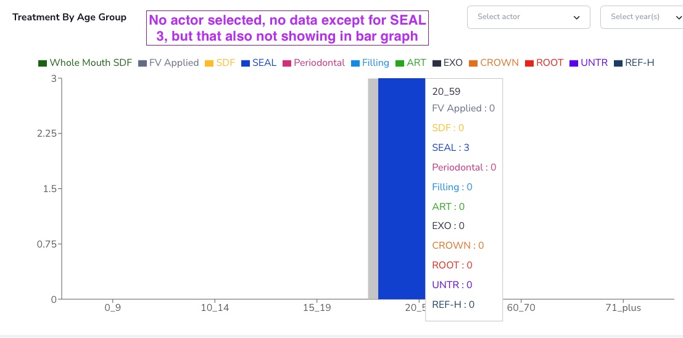This screenshot has width=683, height=338.
Task: Click the Treatment By Age Group title
Action: coord(69,17)
